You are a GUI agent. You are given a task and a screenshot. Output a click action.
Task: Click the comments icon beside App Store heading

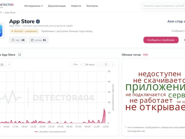[x=20, y=55]
